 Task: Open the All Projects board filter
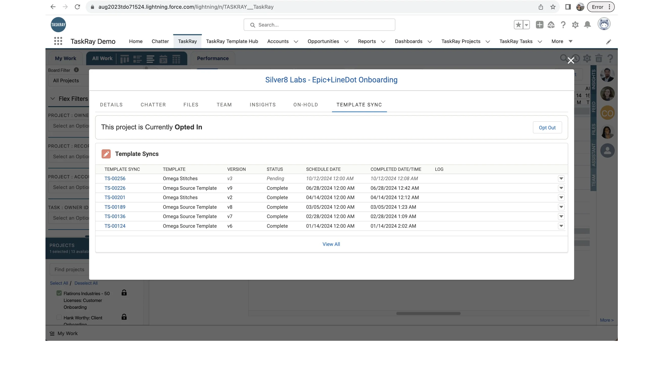pos(68,81)
